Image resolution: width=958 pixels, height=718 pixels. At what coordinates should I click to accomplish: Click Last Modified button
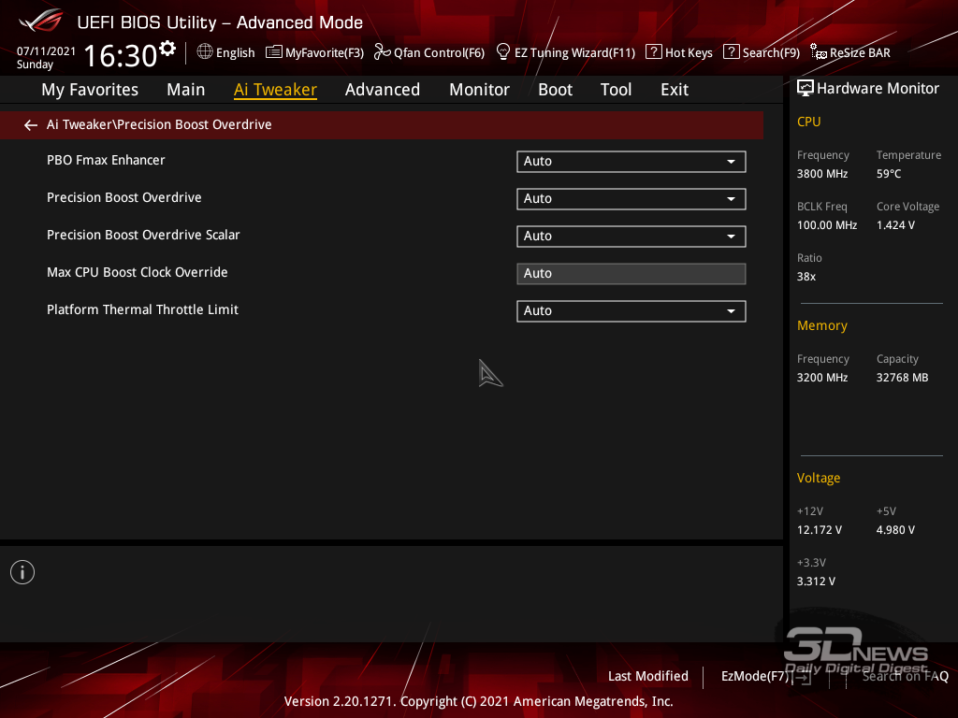click(x=648, y=676)
